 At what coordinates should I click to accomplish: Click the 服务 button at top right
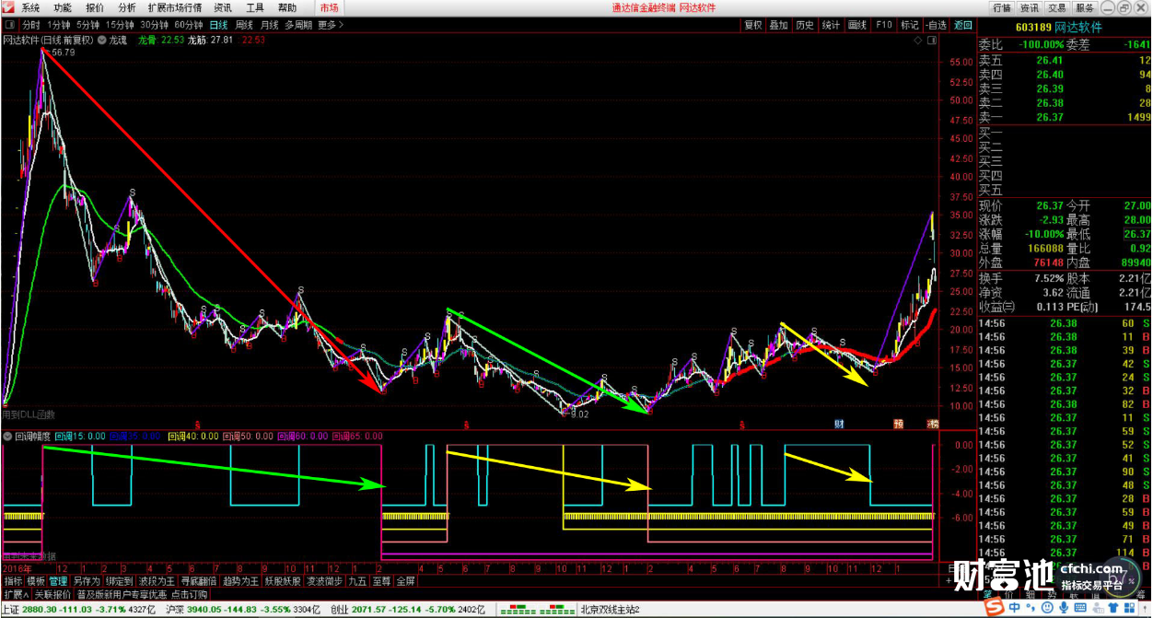pos(1086,7)
